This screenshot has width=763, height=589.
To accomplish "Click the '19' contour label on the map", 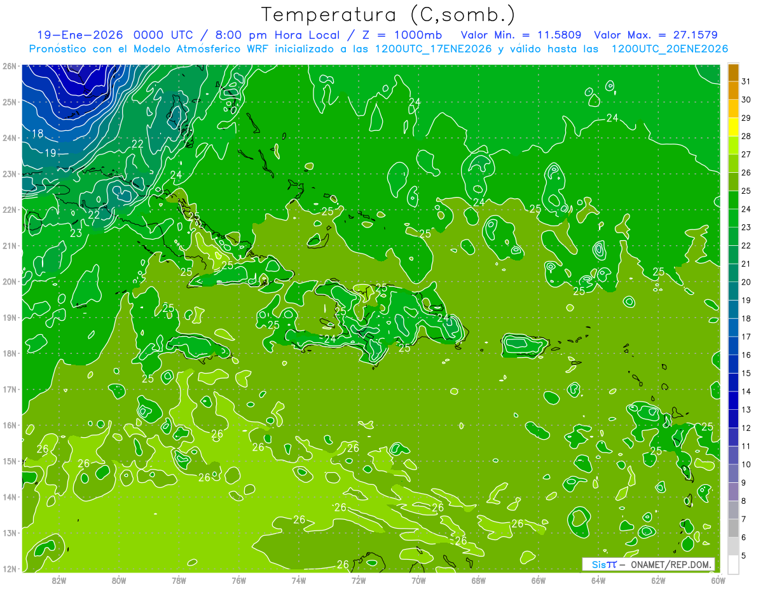I will point(51,153).
